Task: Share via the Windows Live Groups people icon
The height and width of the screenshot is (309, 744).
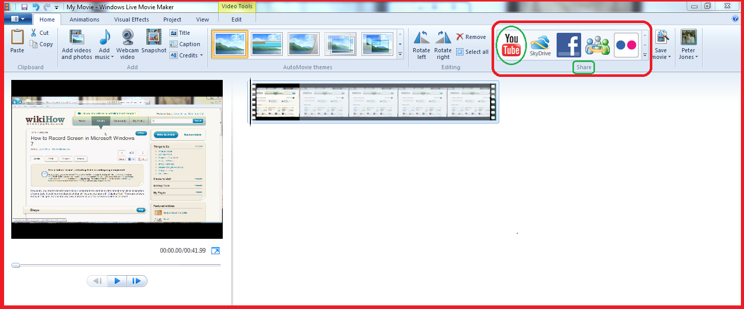Action: pos(598,45)
